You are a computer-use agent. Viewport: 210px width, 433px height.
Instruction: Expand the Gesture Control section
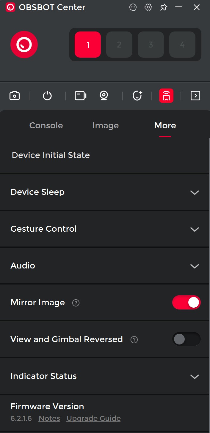point(195,229)
